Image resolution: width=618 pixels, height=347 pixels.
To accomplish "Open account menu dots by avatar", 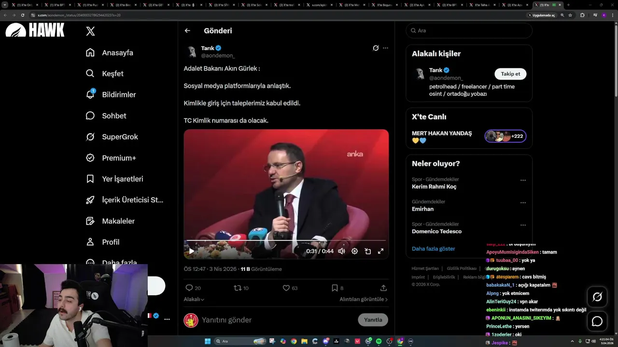I will [167, 319].
